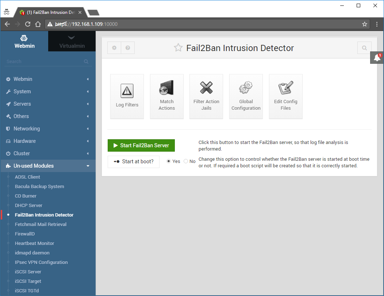
Task: Open FirewallD module
Action: 25,234
